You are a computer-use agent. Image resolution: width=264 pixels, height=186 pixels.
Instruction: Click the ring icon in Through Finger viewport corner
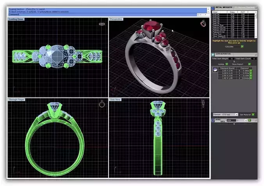102,104
